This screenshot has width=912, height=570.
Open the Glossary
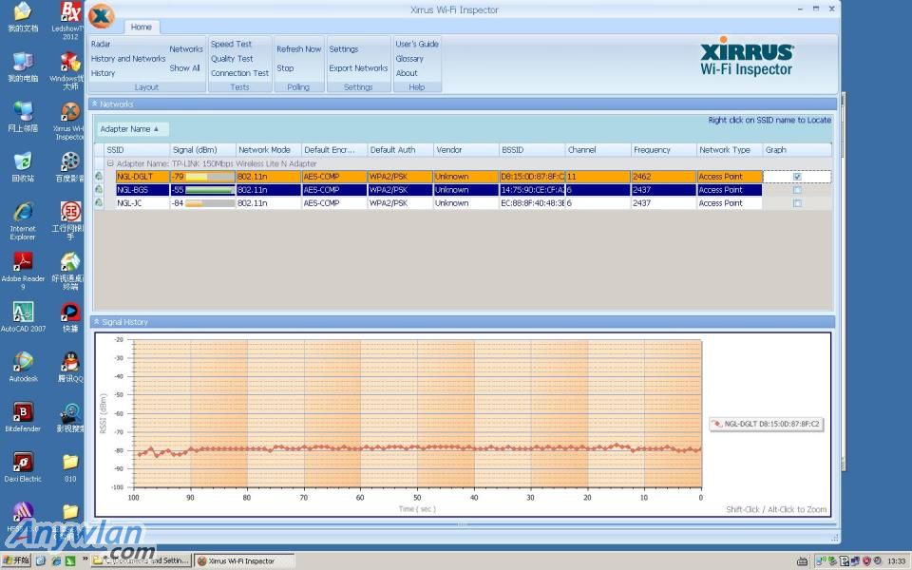(409, 59)
